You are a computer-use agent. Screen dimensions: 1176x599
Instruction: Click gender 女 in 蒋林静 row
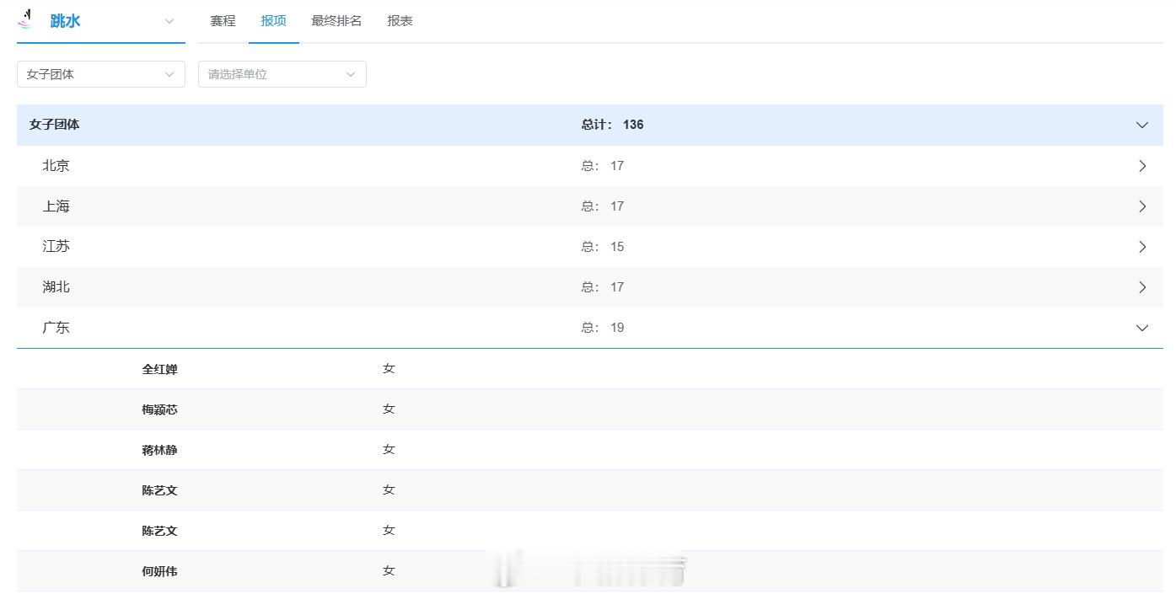(389, 449)
